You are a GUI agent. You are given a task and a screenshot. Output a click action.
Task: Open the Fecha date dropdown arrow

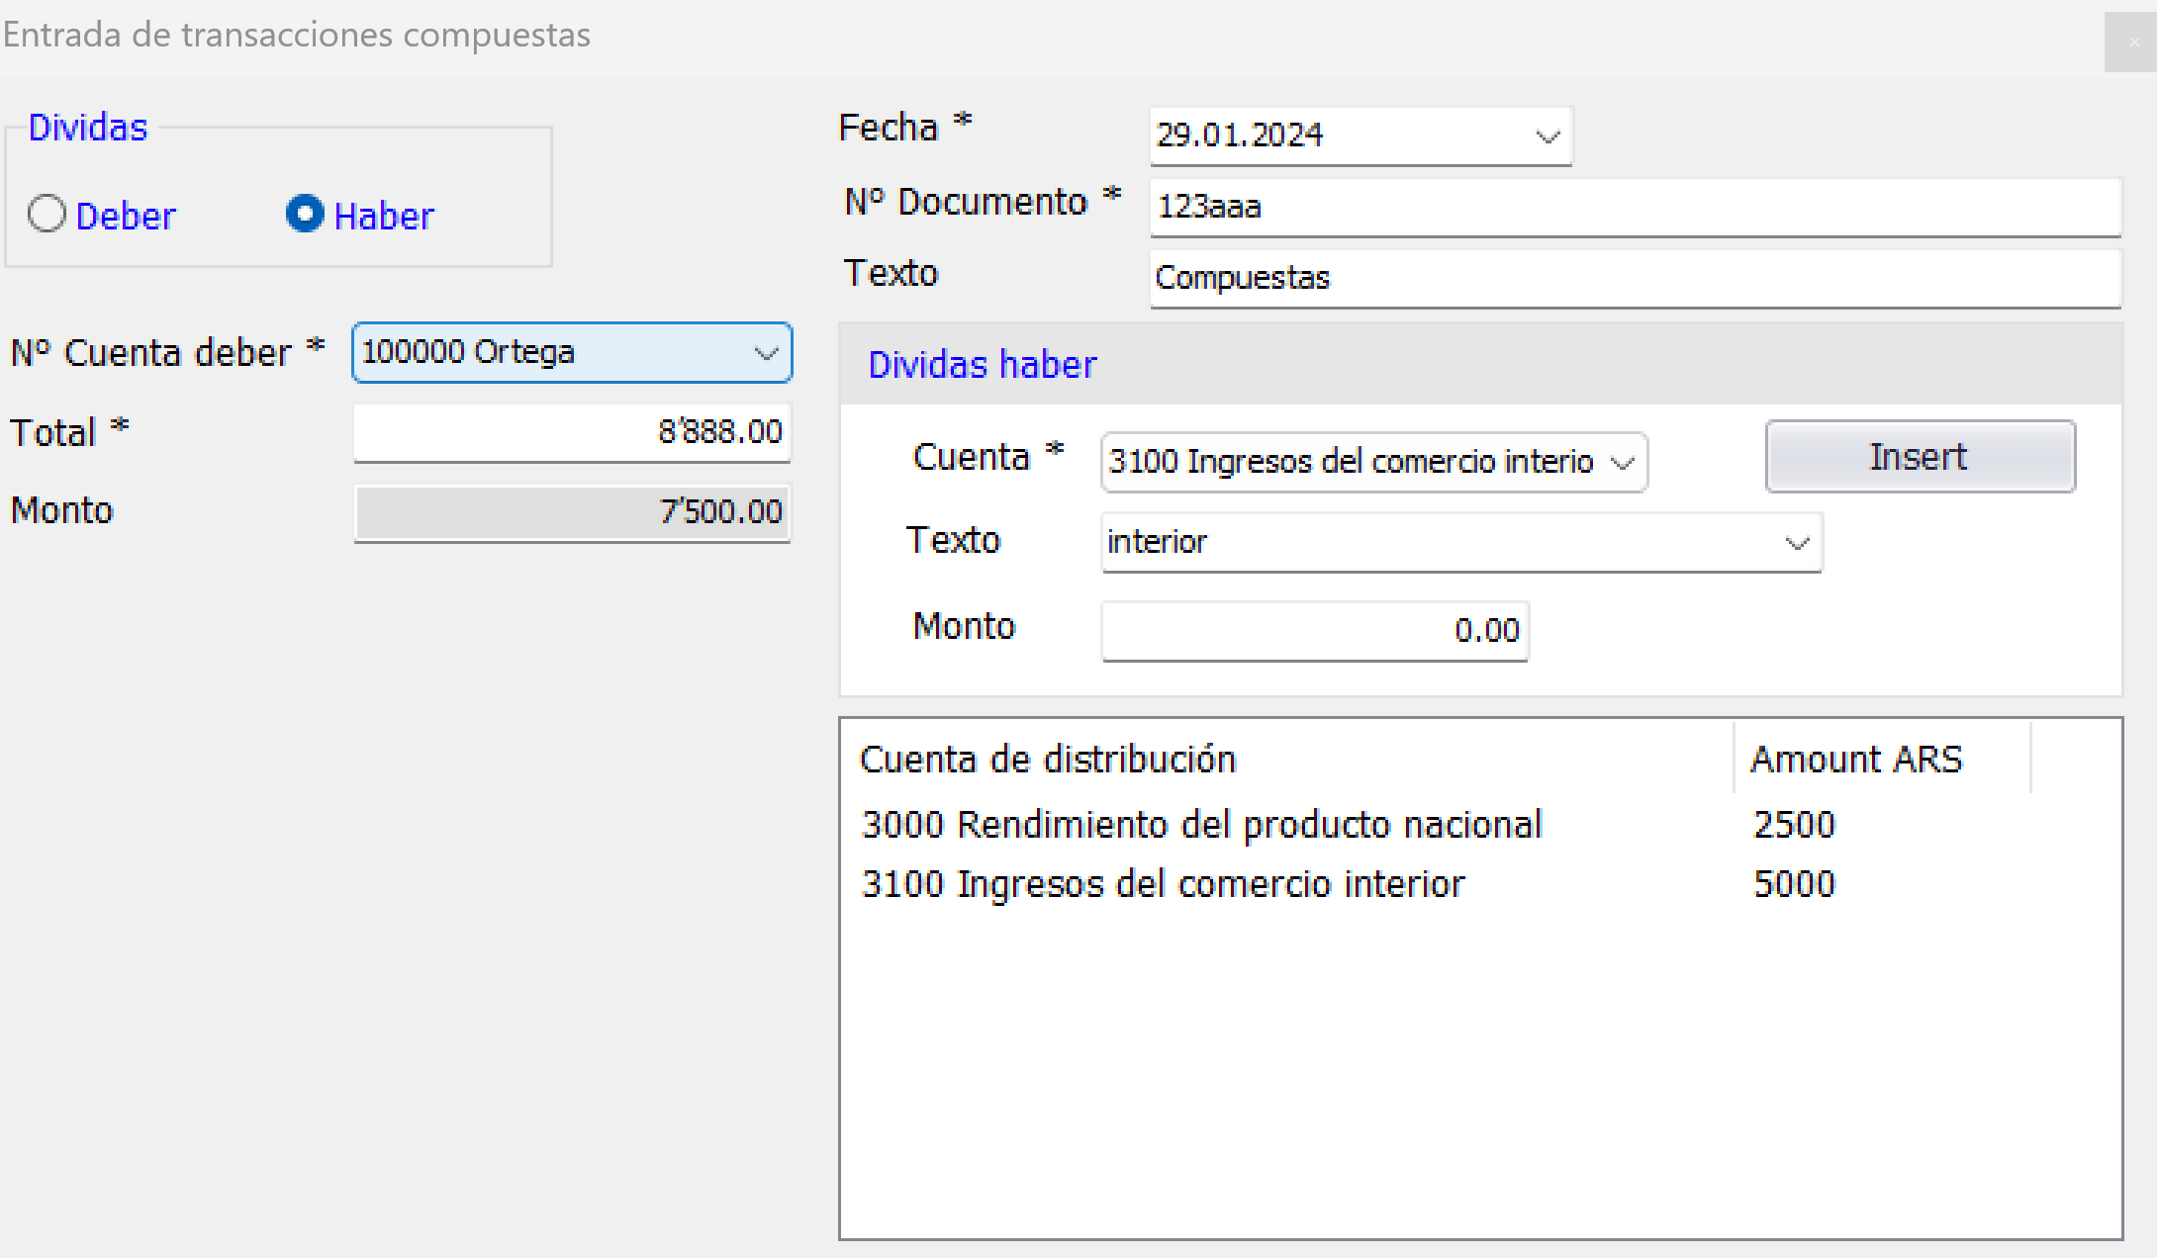1547,136
